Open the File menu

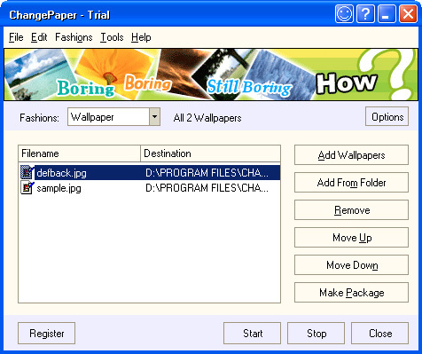tap(16, 37)
